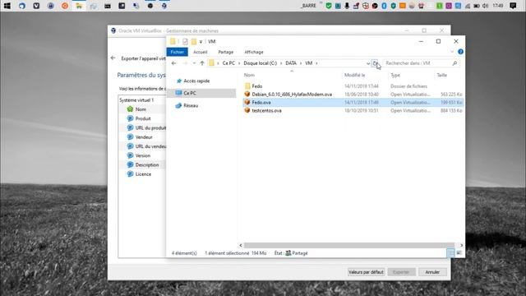Screen dimensions: 526x296
Task: Open the terminal icon in the taskbar
Action: [108, 6]
